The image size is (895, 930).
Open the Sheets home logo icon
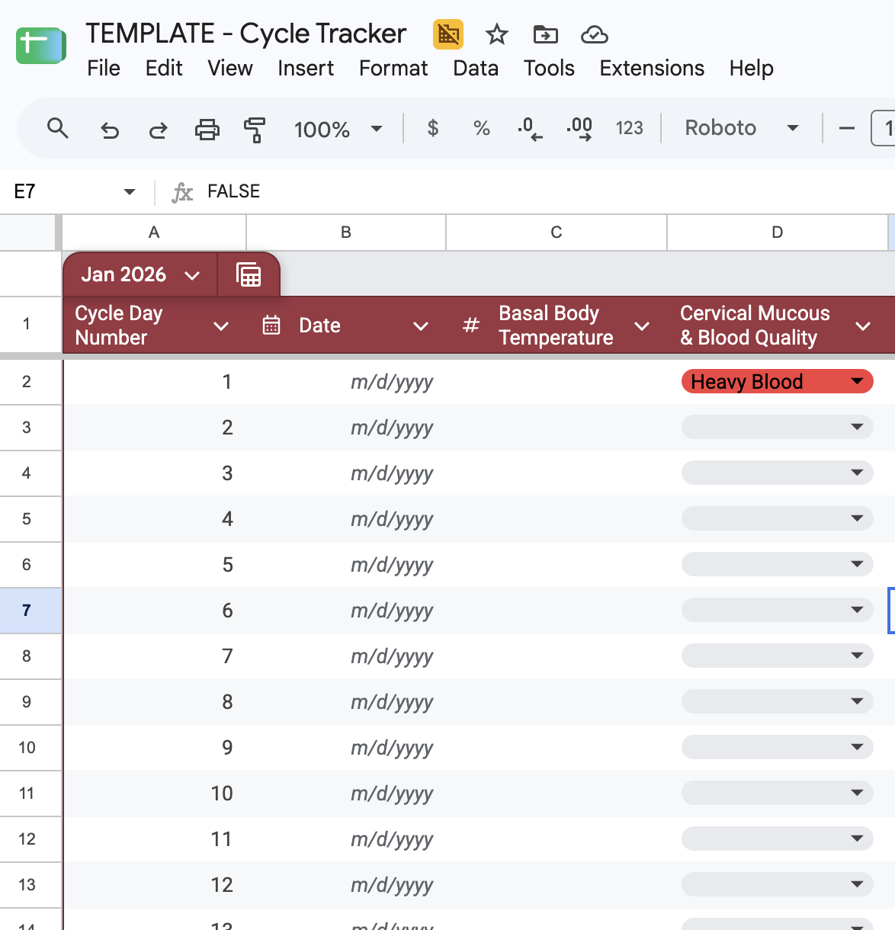point(41,46)
